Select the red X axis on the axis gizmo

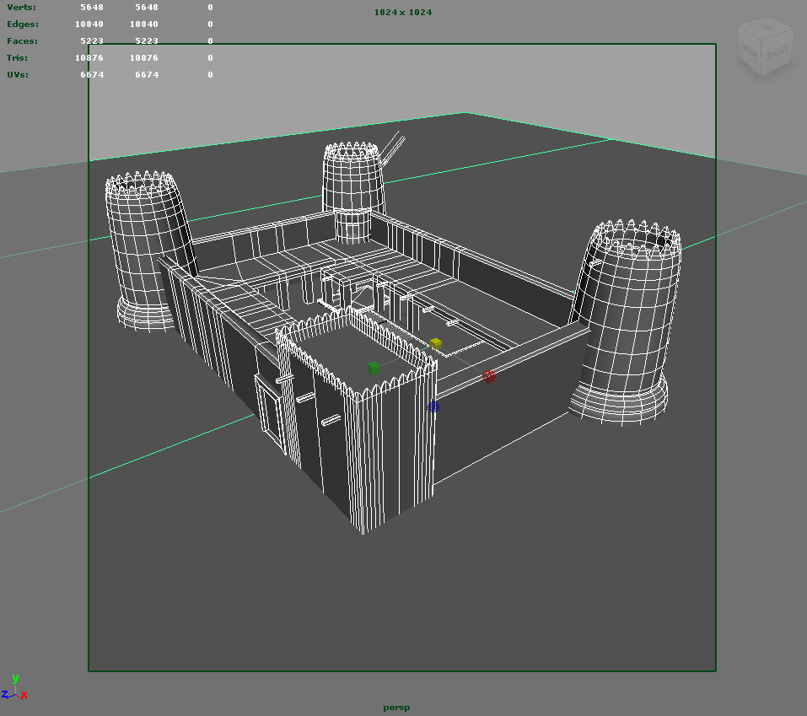pos(23,696)
